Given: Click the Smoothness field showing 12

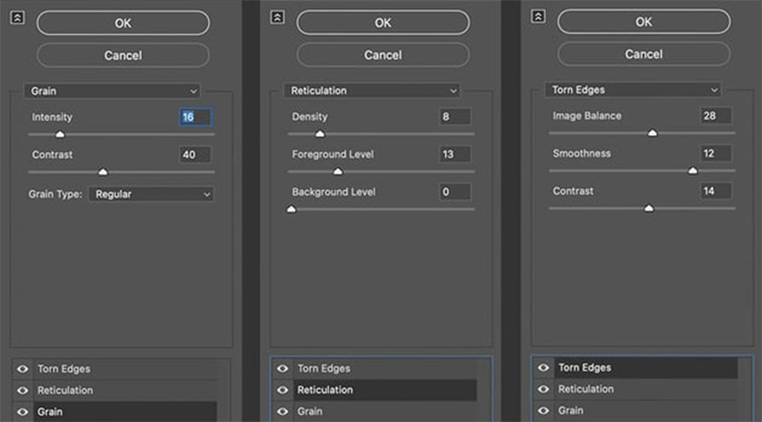Looking at the screenshot, I should (x=716, y=153).
